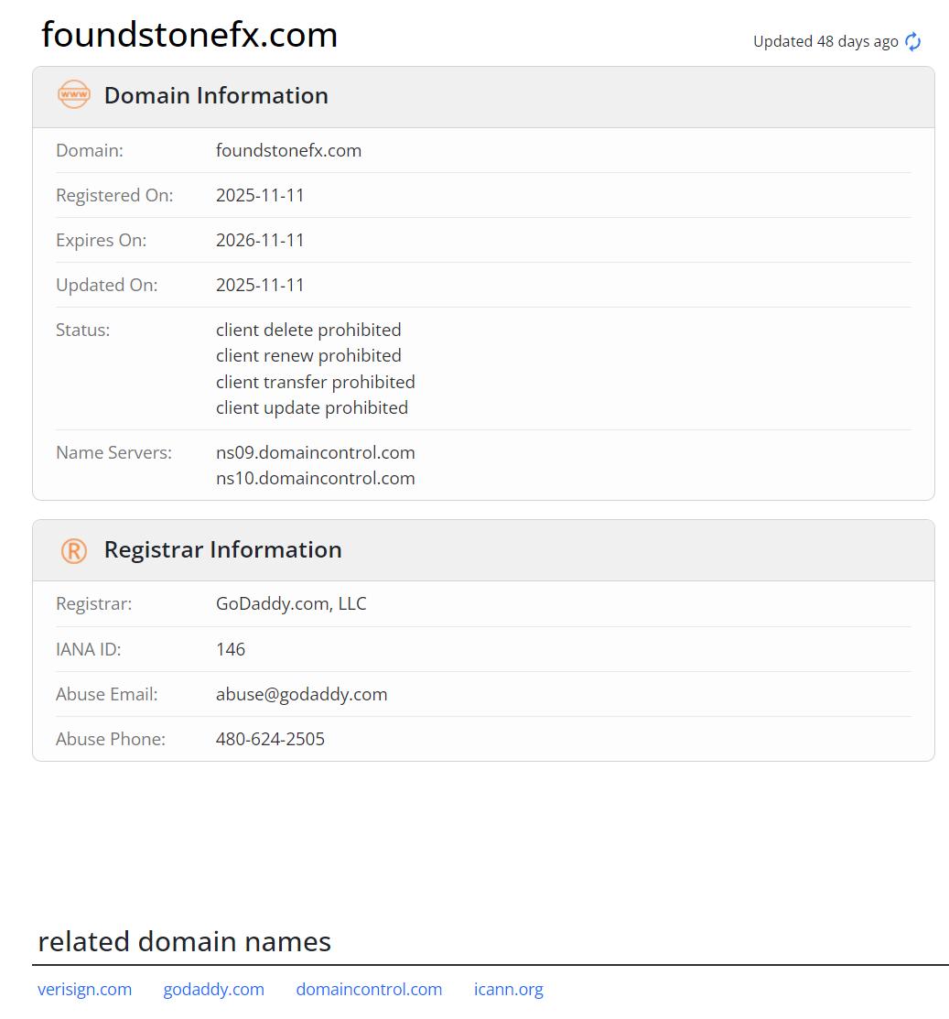Viewport: 949px width, 1019px height.
Task: Select the Domain value foundstonefx.com
Action: (x=288, y=150)
